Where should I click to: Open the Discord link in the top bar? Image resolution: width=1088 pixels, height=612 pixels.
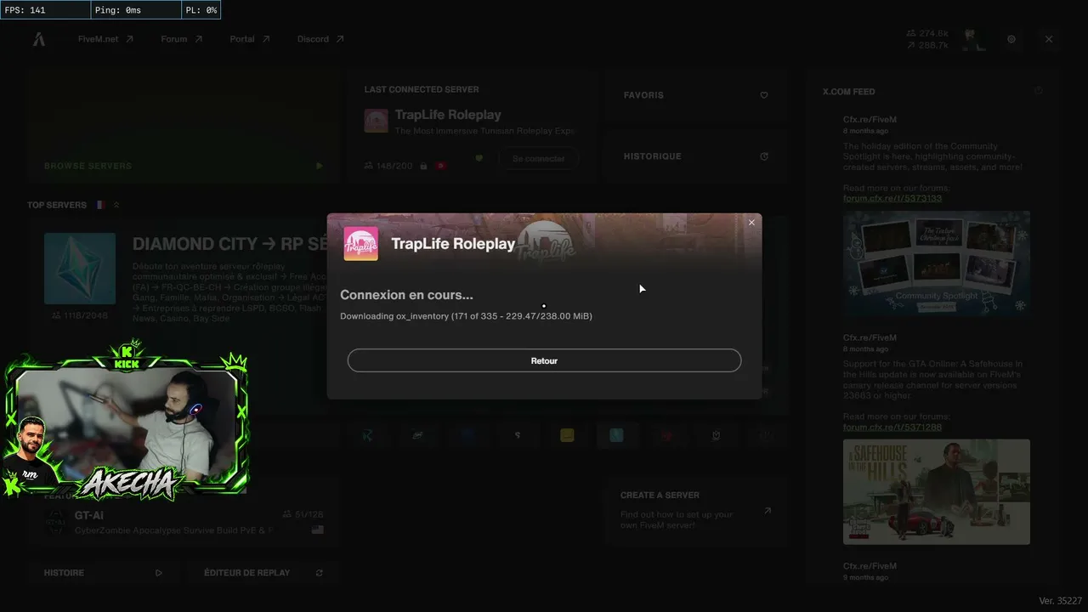320,39
